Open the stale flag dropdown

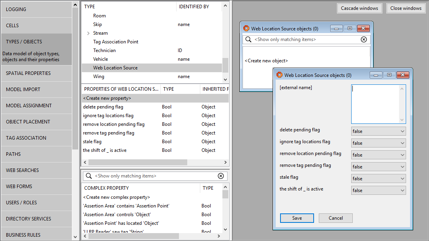[x=378, y=178]
